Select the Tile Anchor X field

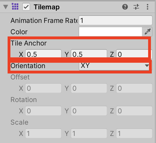point(43,54)
